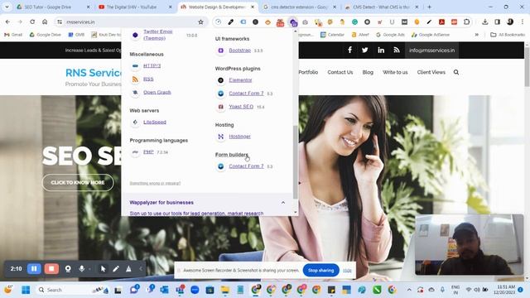Image resolution: width=530 pixels, height=298 pixels.
Task: Go back with browser back arrow
Action: click(7, 22)
